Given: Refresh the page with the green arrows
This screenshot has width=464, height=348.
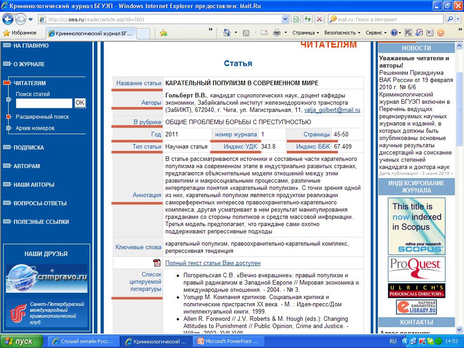Looking at the screenshot, I should 308,19.
